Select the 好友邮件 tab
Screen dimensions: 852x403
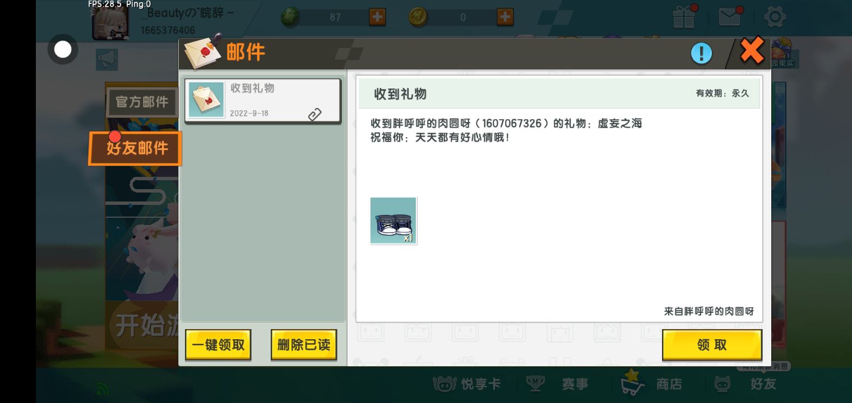(x=136, y=148)
